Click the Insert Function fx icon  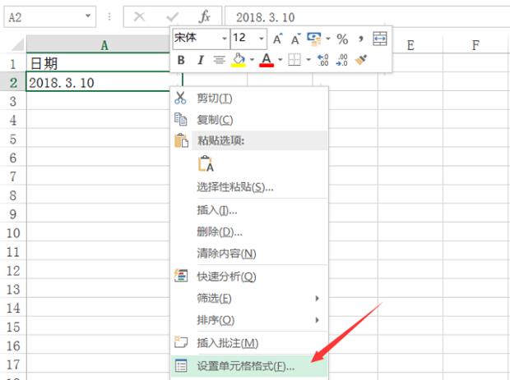pos(205,17)
